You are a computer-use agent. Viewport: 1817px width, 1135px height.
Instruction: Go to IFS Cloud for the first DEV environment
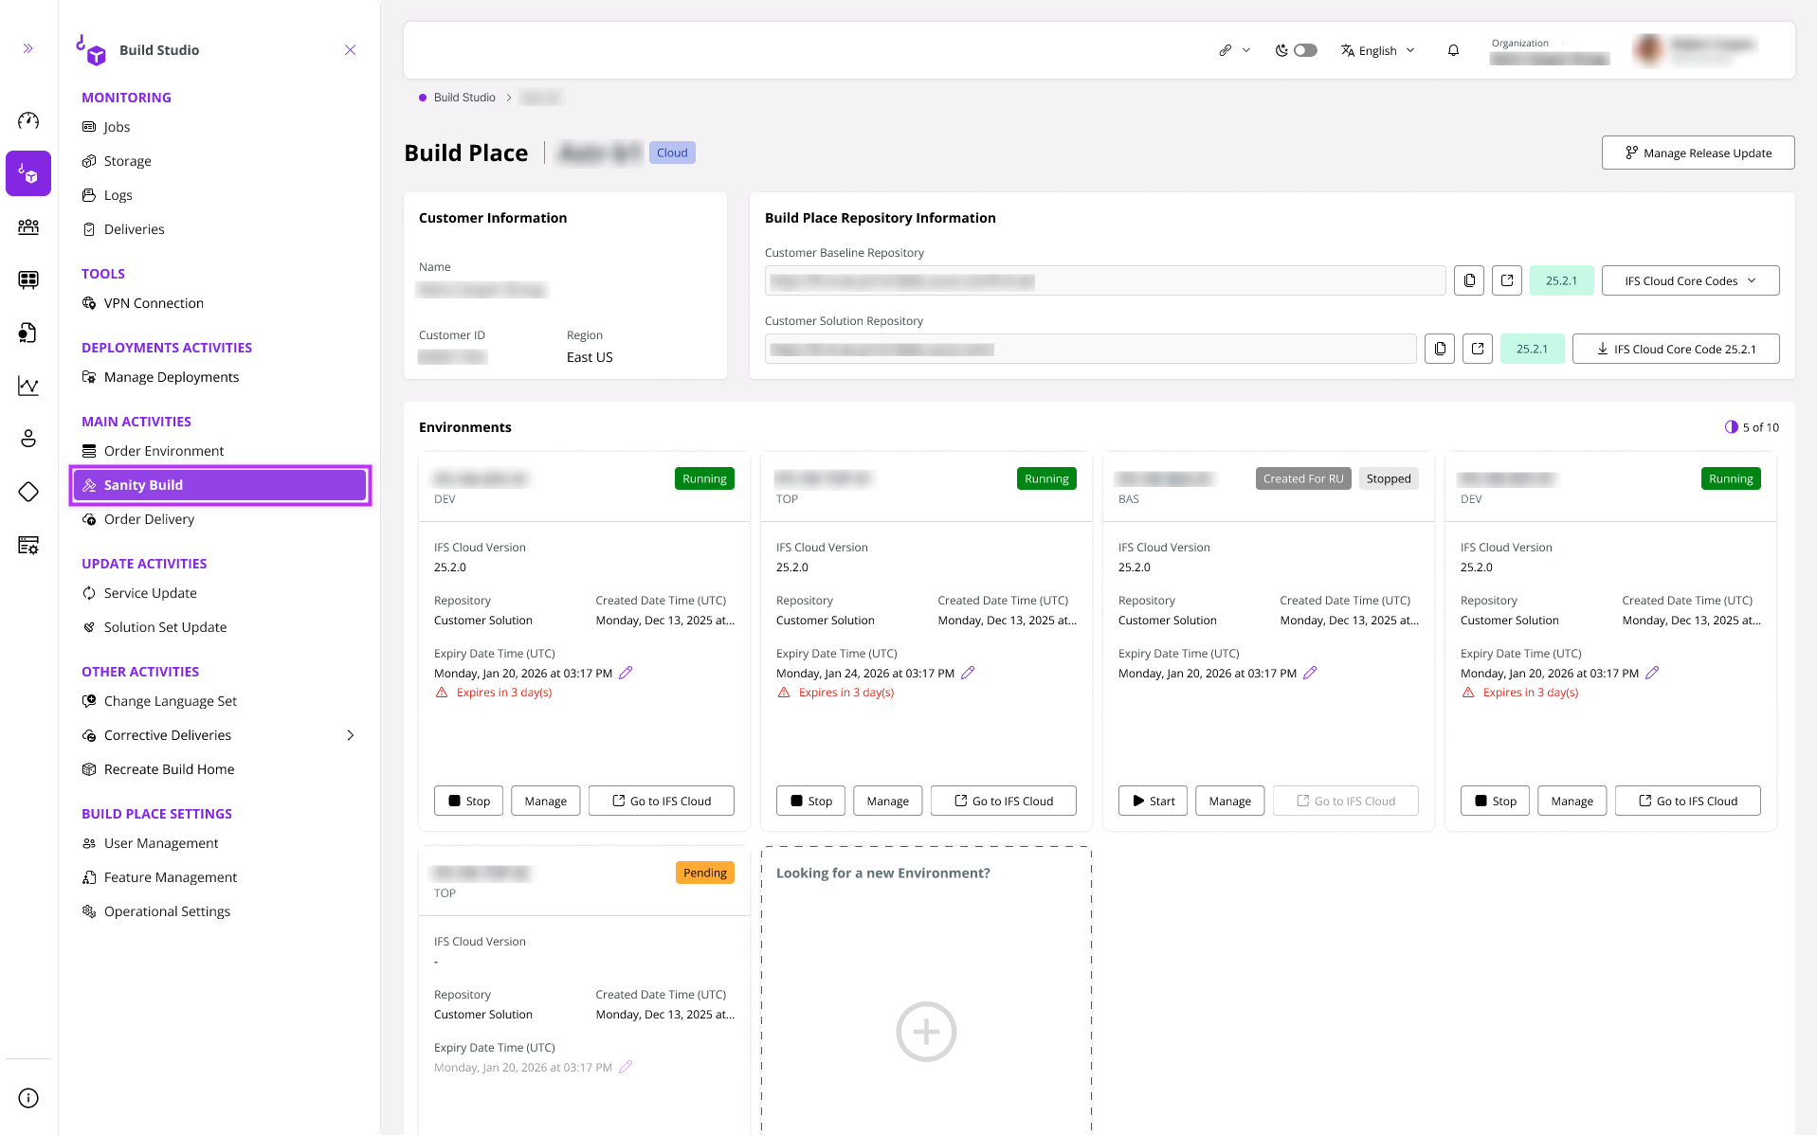pos(662,801)
